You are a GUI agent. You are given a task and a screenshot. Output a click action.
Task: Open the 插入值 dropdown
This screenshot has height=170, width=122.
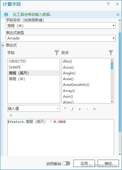tap(34, 108)
